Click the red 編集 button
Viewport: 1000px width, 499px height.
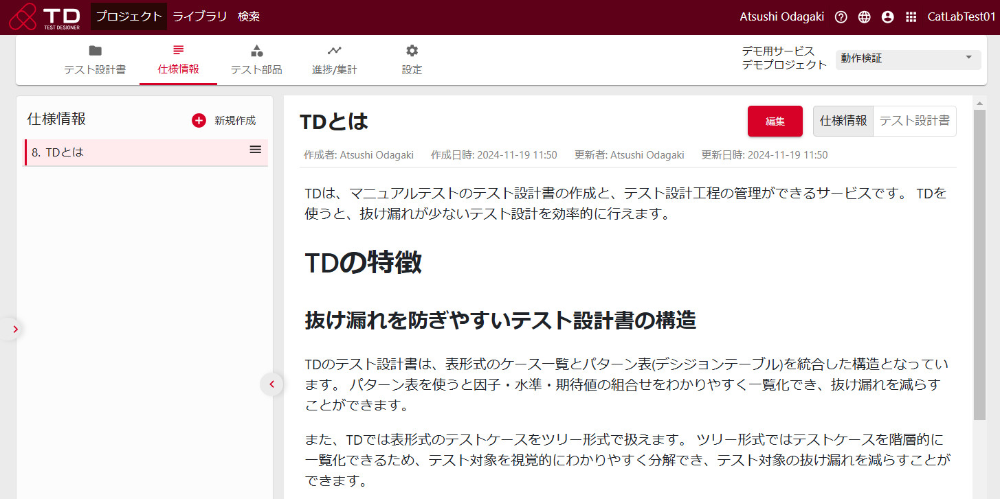pyautogui.click(x=775, y=121)
